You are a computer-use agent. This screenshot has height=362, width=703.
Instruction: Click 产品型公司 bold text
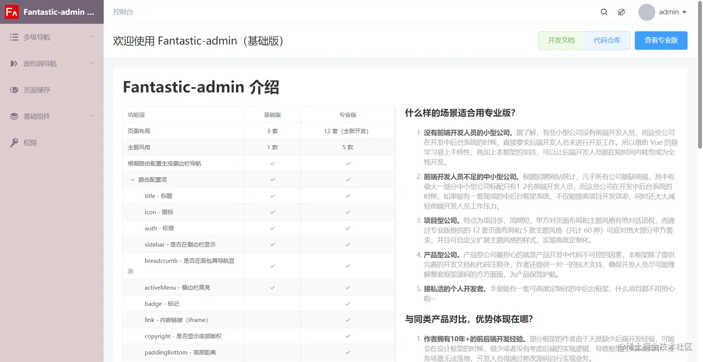442,255
